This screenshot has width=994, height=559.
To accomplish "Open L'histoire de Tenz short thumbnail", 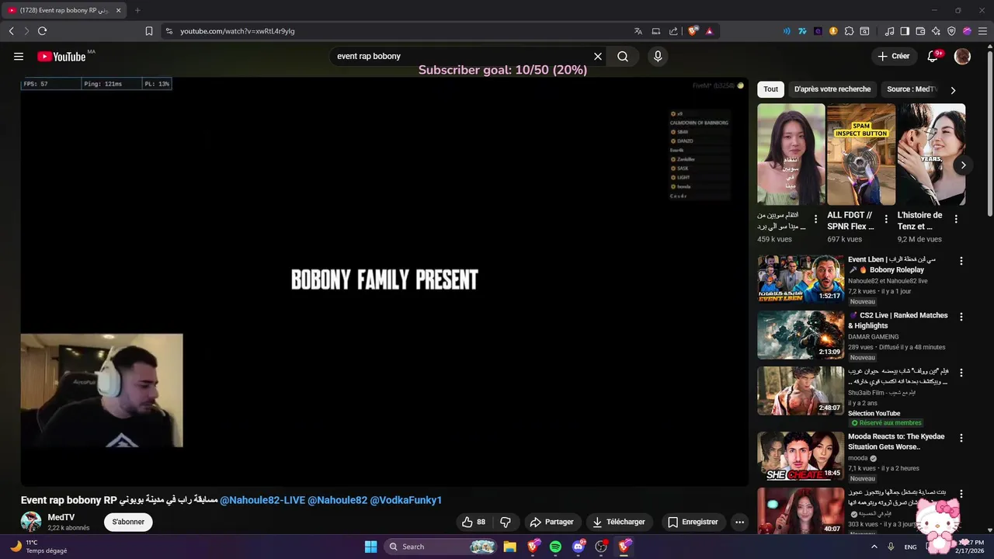I will click(931, 155).
